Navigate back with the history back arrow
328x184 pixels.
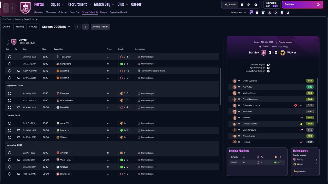[6, 8]
